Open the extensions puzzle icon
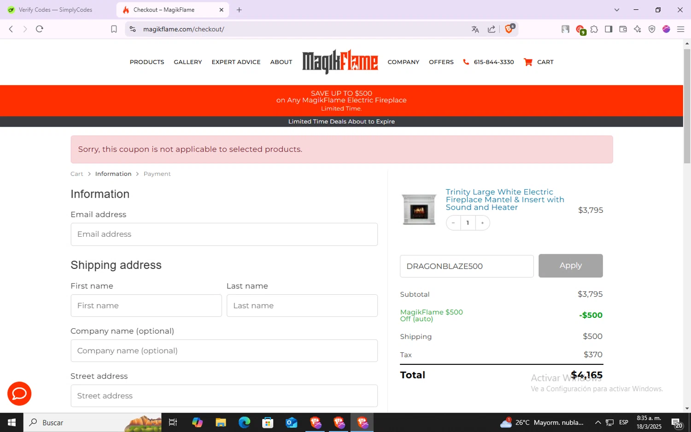Screen dimensions: 691x432 [594, 29]
